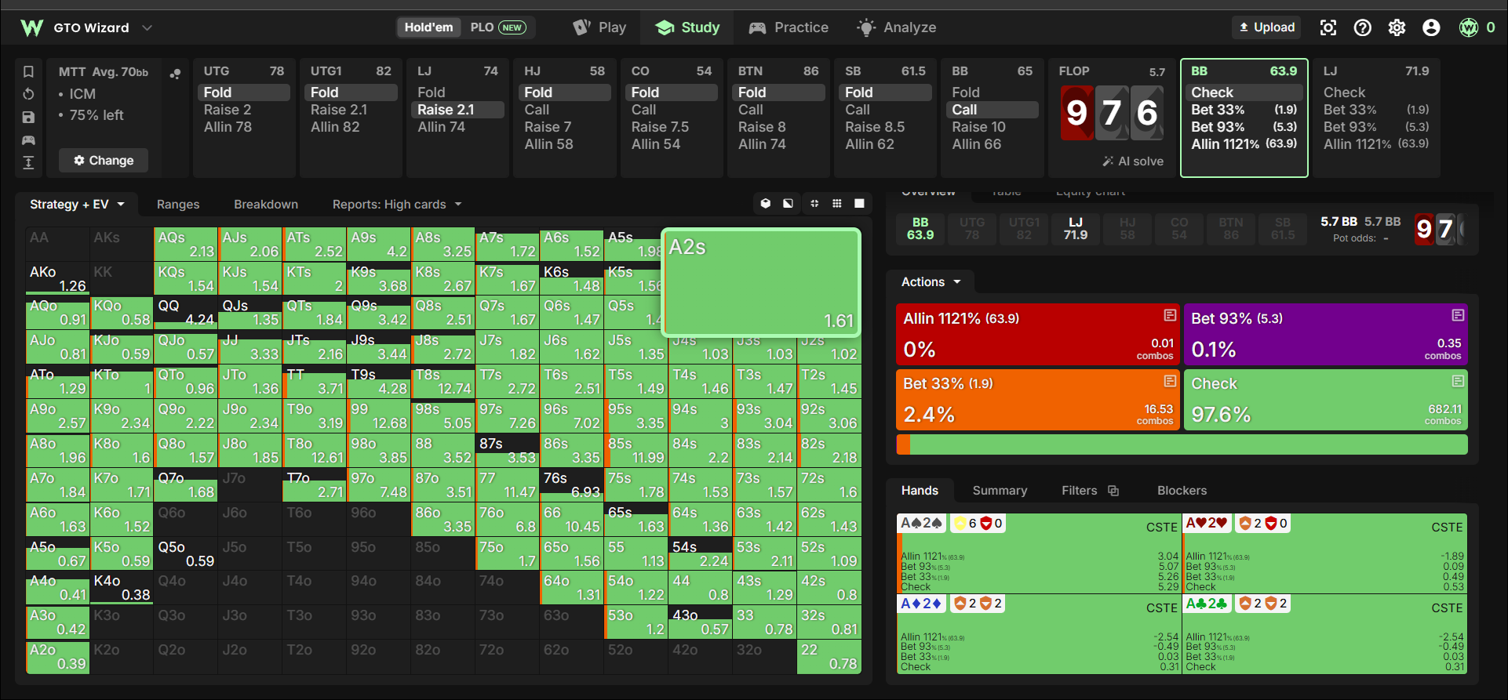The width and height of the screenshot is (1508, 700).
Task: Click the note icon on Allin 1121% card
Action: (1170, 315)
